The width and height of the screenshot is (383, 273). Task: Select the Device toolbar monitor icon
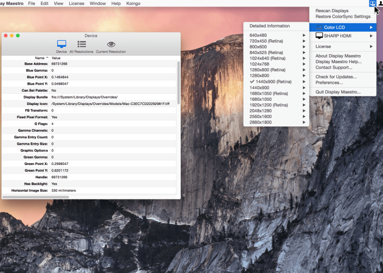point(61,44)
